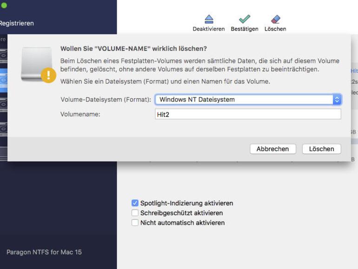This screenshot has height=269, width=358.
Task: Click the green window zoom button
Action: click(x=4, y=6)
